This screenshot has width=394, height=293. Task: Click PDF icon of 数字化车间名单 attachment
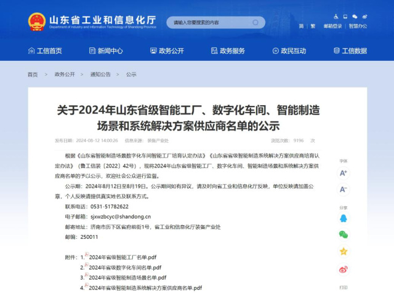tap(87, 265)
